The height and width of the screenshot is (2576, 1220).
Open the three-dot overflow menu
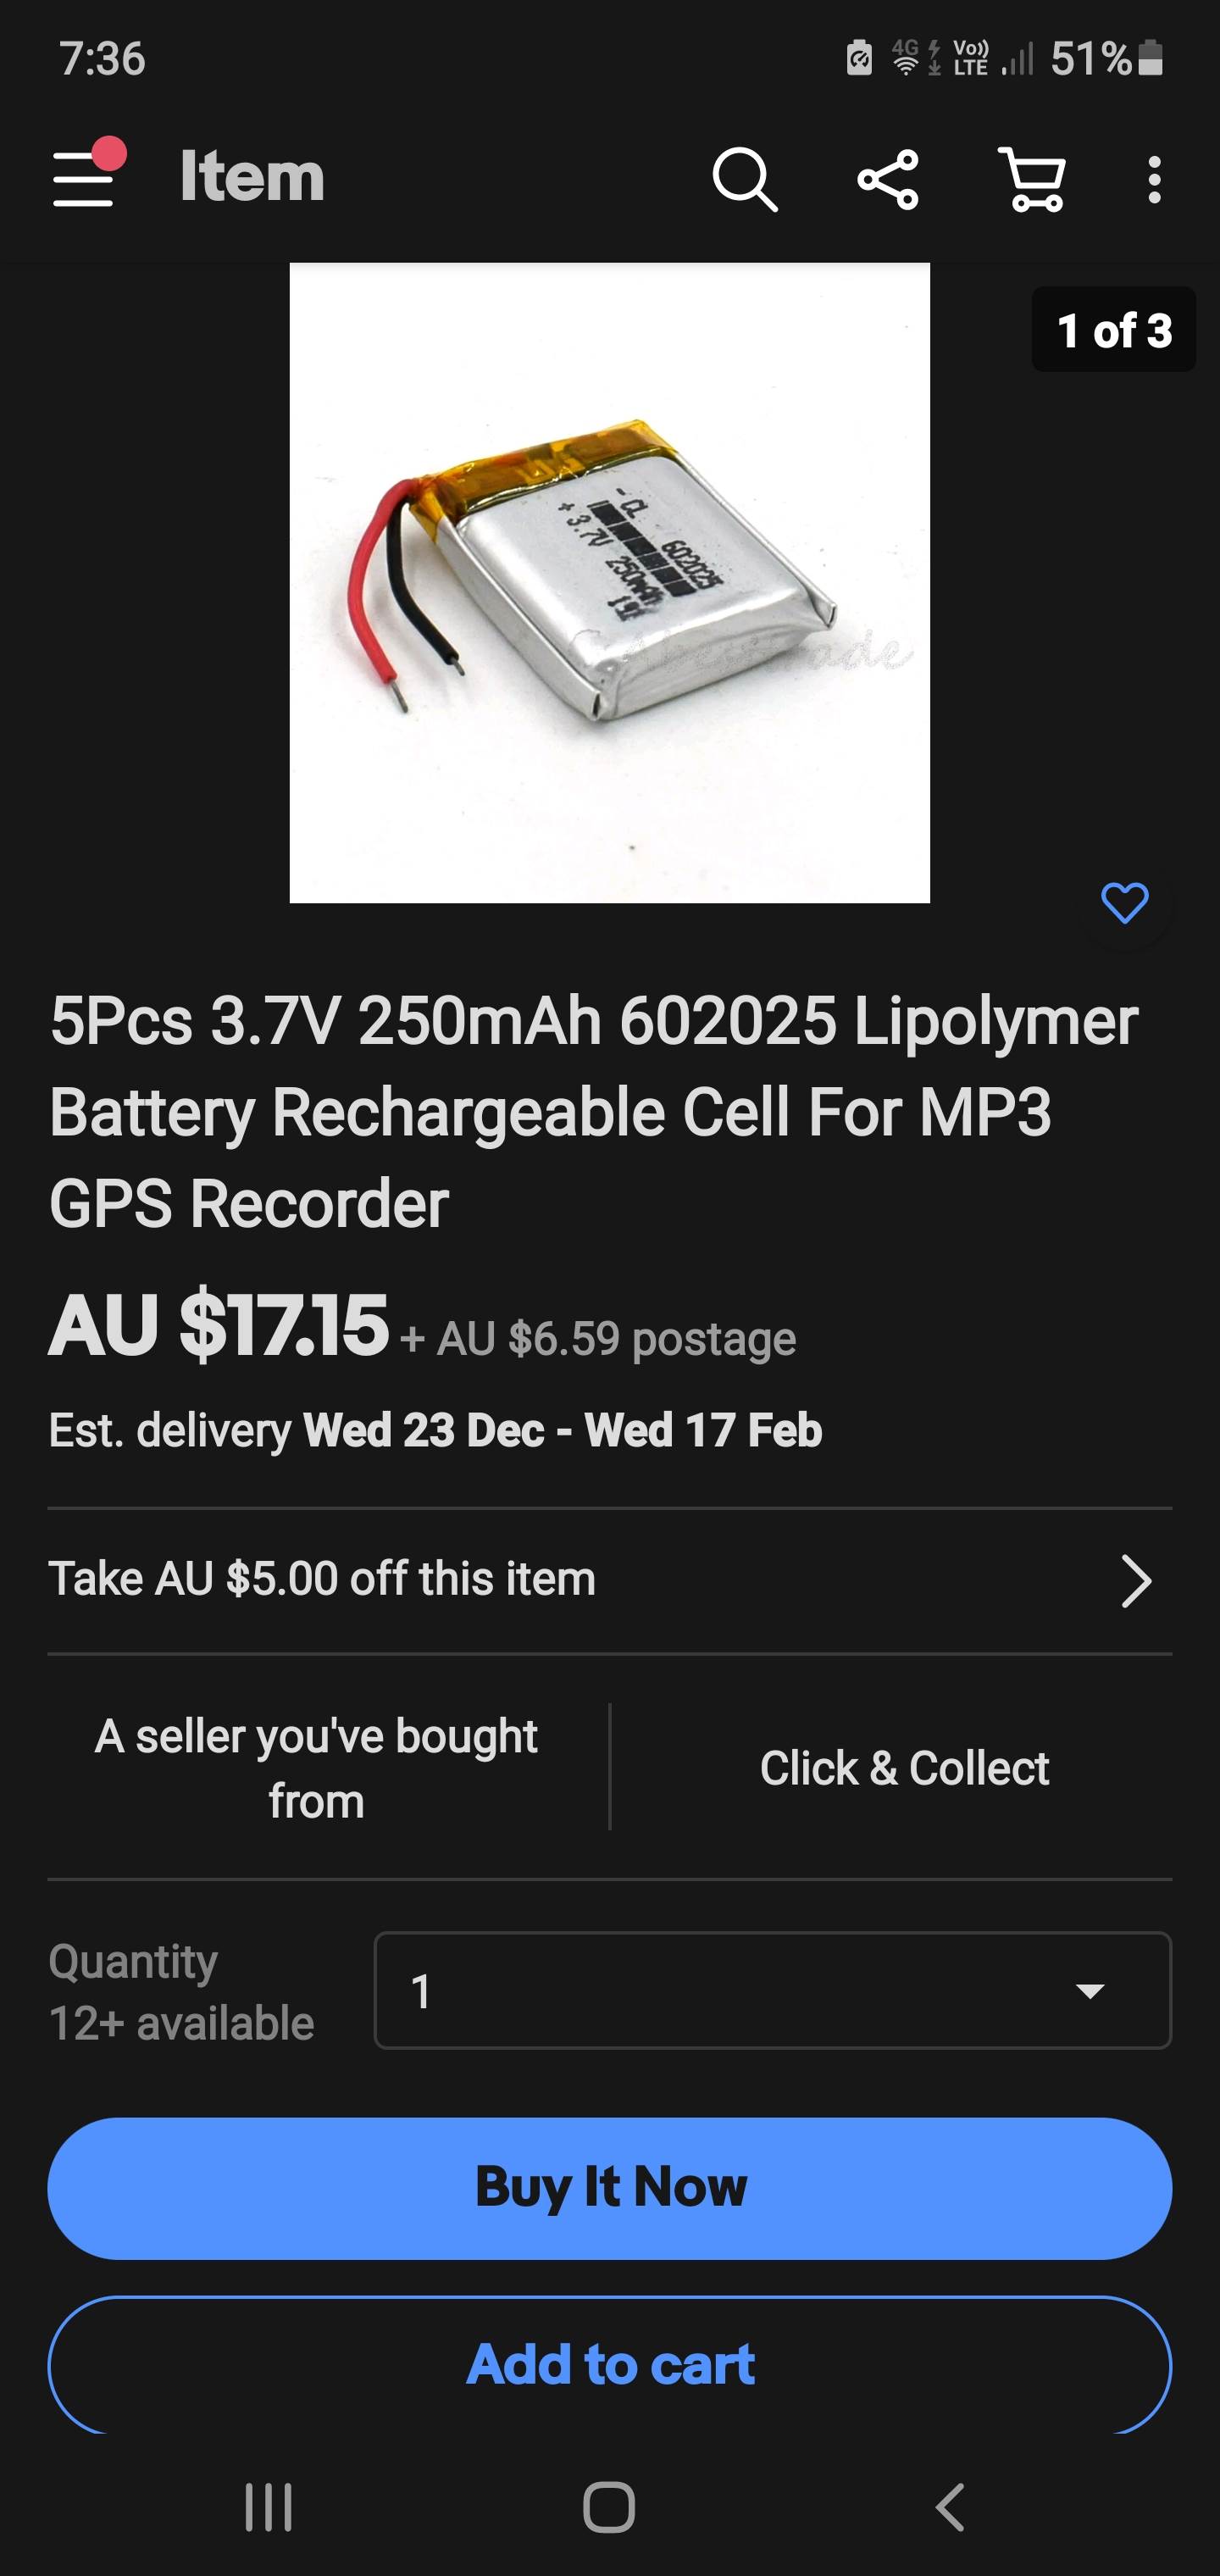[x=1154, y=180]
